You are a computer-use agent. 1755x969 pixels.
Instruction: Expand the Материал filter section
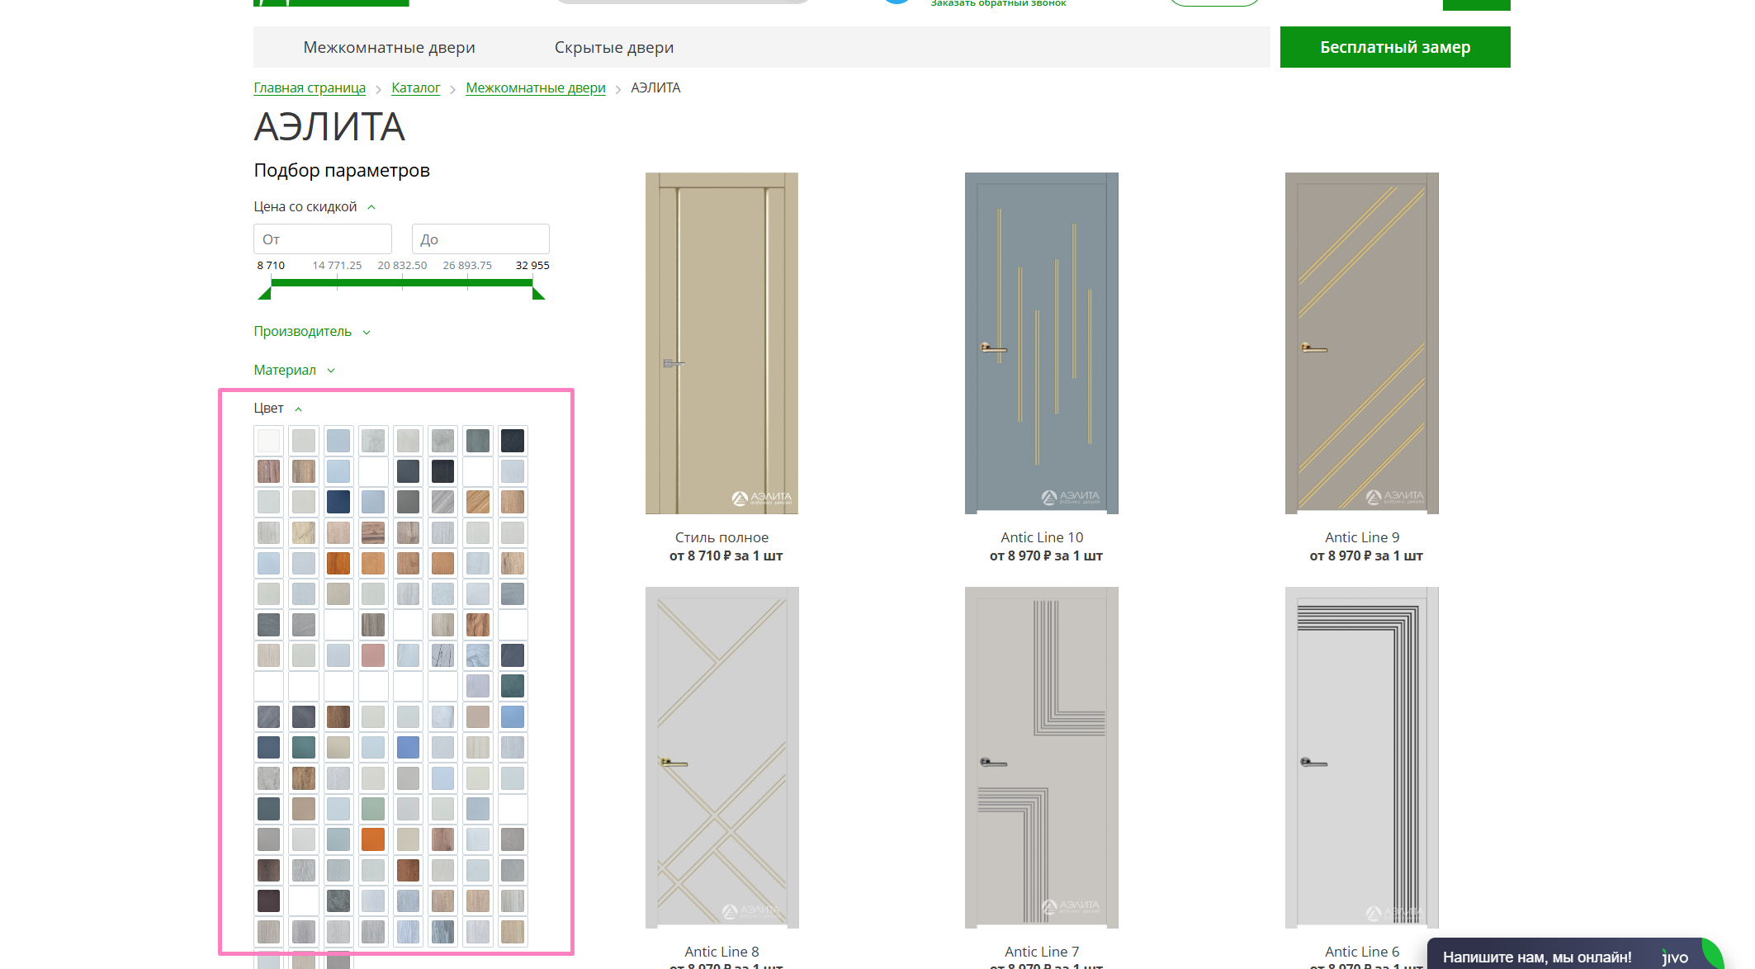294,370
